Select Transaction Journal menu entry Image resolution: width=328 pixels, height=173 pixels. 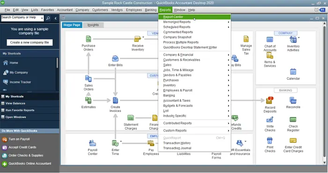tap(194, 148)
